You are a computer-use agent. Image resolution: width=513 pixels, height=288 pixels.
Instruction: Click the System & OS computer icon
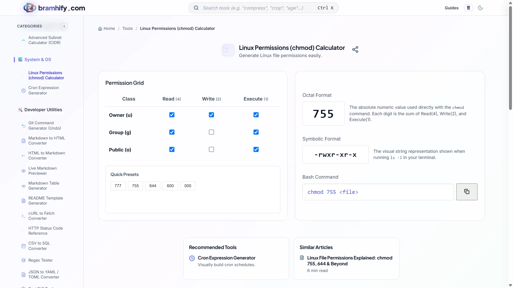[20, 59]
